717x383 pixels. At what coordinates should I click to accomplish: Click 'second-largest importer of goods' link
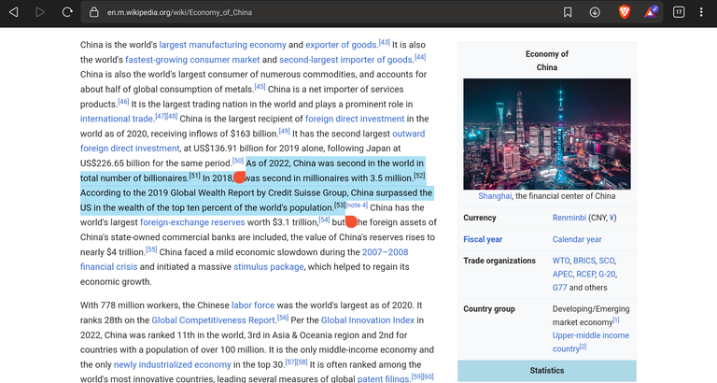[x=345, y=60]
